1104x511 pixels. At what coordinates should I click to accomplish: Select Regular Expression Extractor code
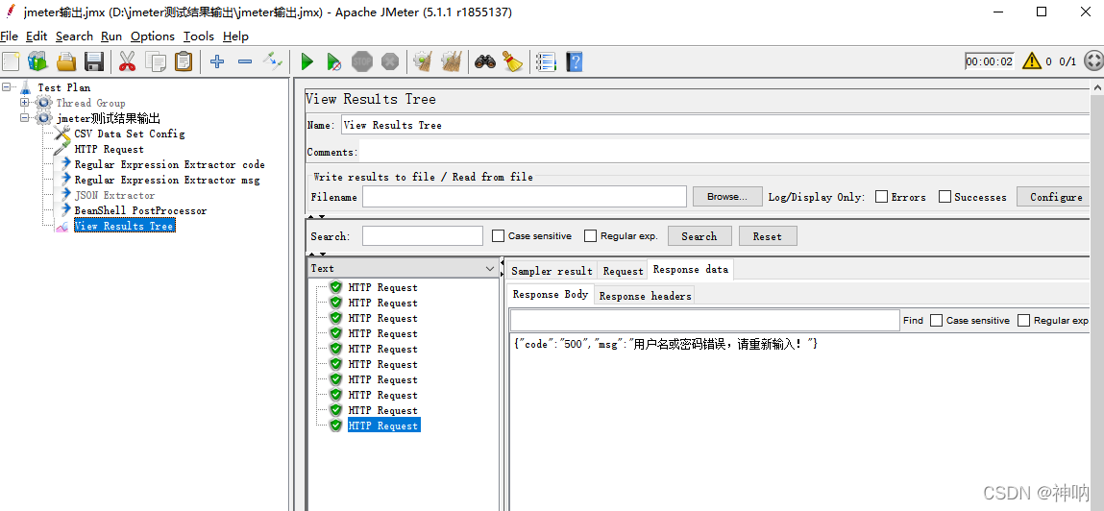click(170, 164)
